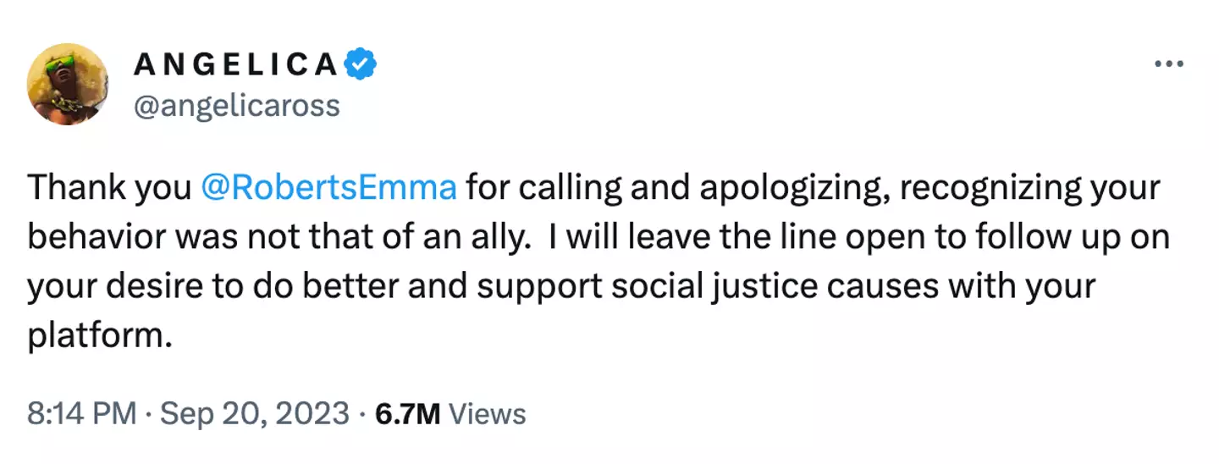Click the 6.7M view count number
The image size is (1219, 464).
(x=406, y=413)
